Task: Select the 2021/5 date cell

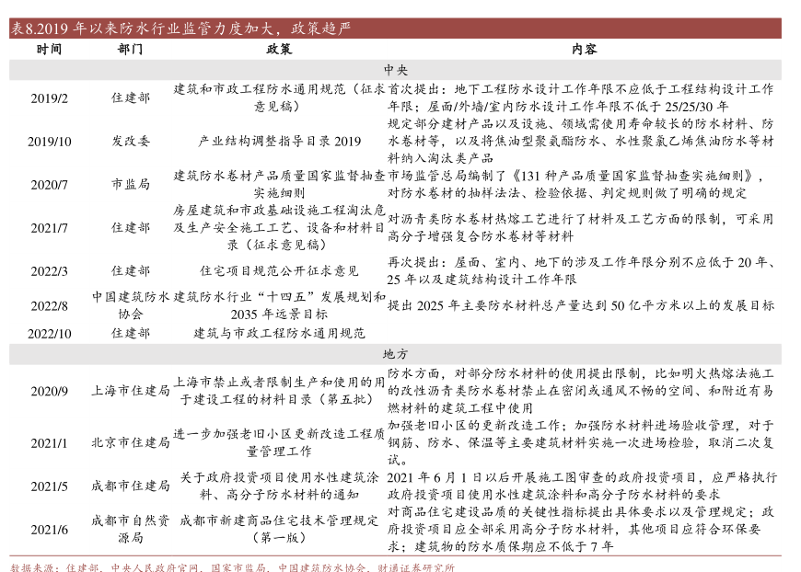Action: tap(50, 486)
